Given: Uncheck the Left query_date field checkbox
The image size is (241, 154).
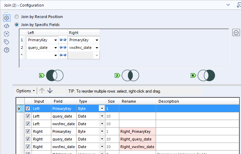Looking at the screenshot, I should coord(28,116).
